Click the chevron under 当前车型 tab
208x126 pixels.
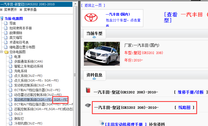click(94, 37)
